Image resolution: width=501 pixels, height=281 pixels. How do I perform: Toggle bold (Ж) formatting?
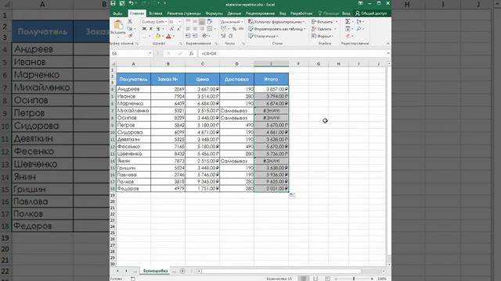point(144,29)
